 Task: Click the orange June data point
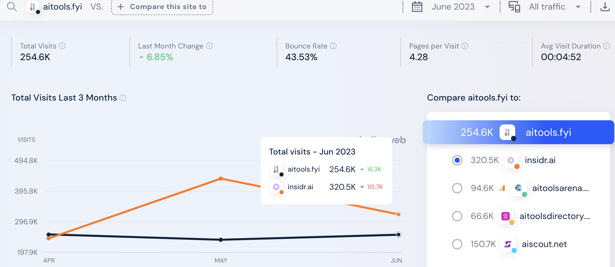(398, 214)
